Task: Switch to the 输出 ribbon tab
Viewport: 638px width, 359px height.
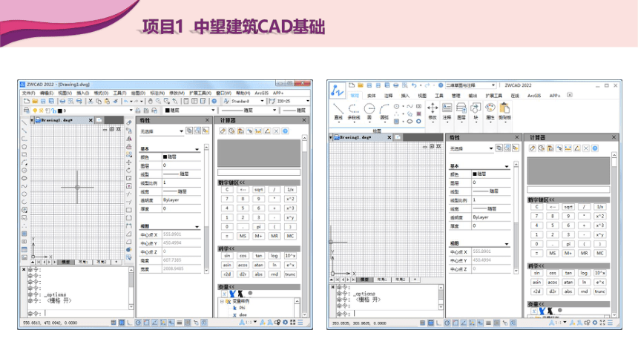Action: [x=473, y=96]
